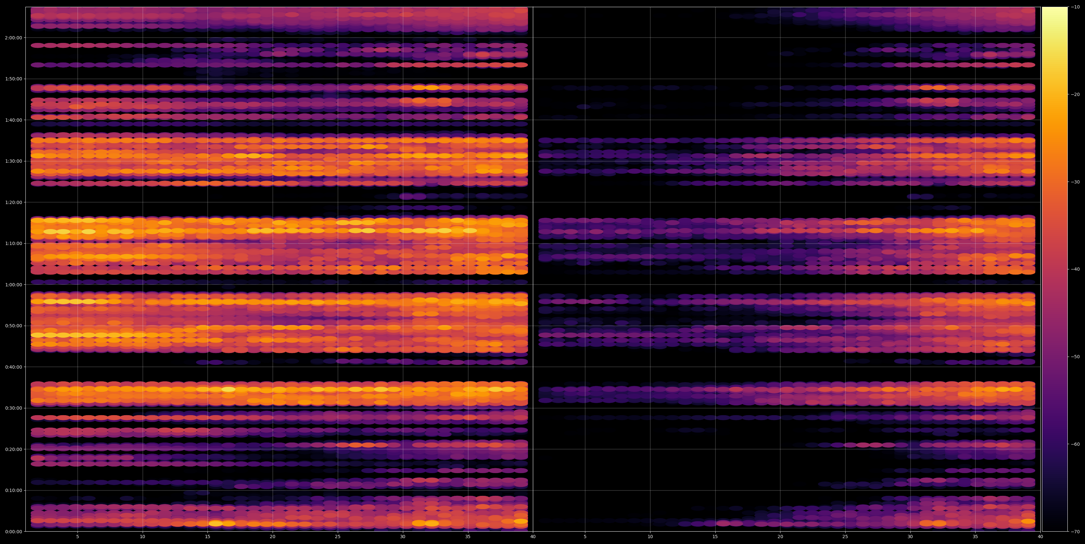Click x-axis label 25 of the right panel

[x=845, y=537]
